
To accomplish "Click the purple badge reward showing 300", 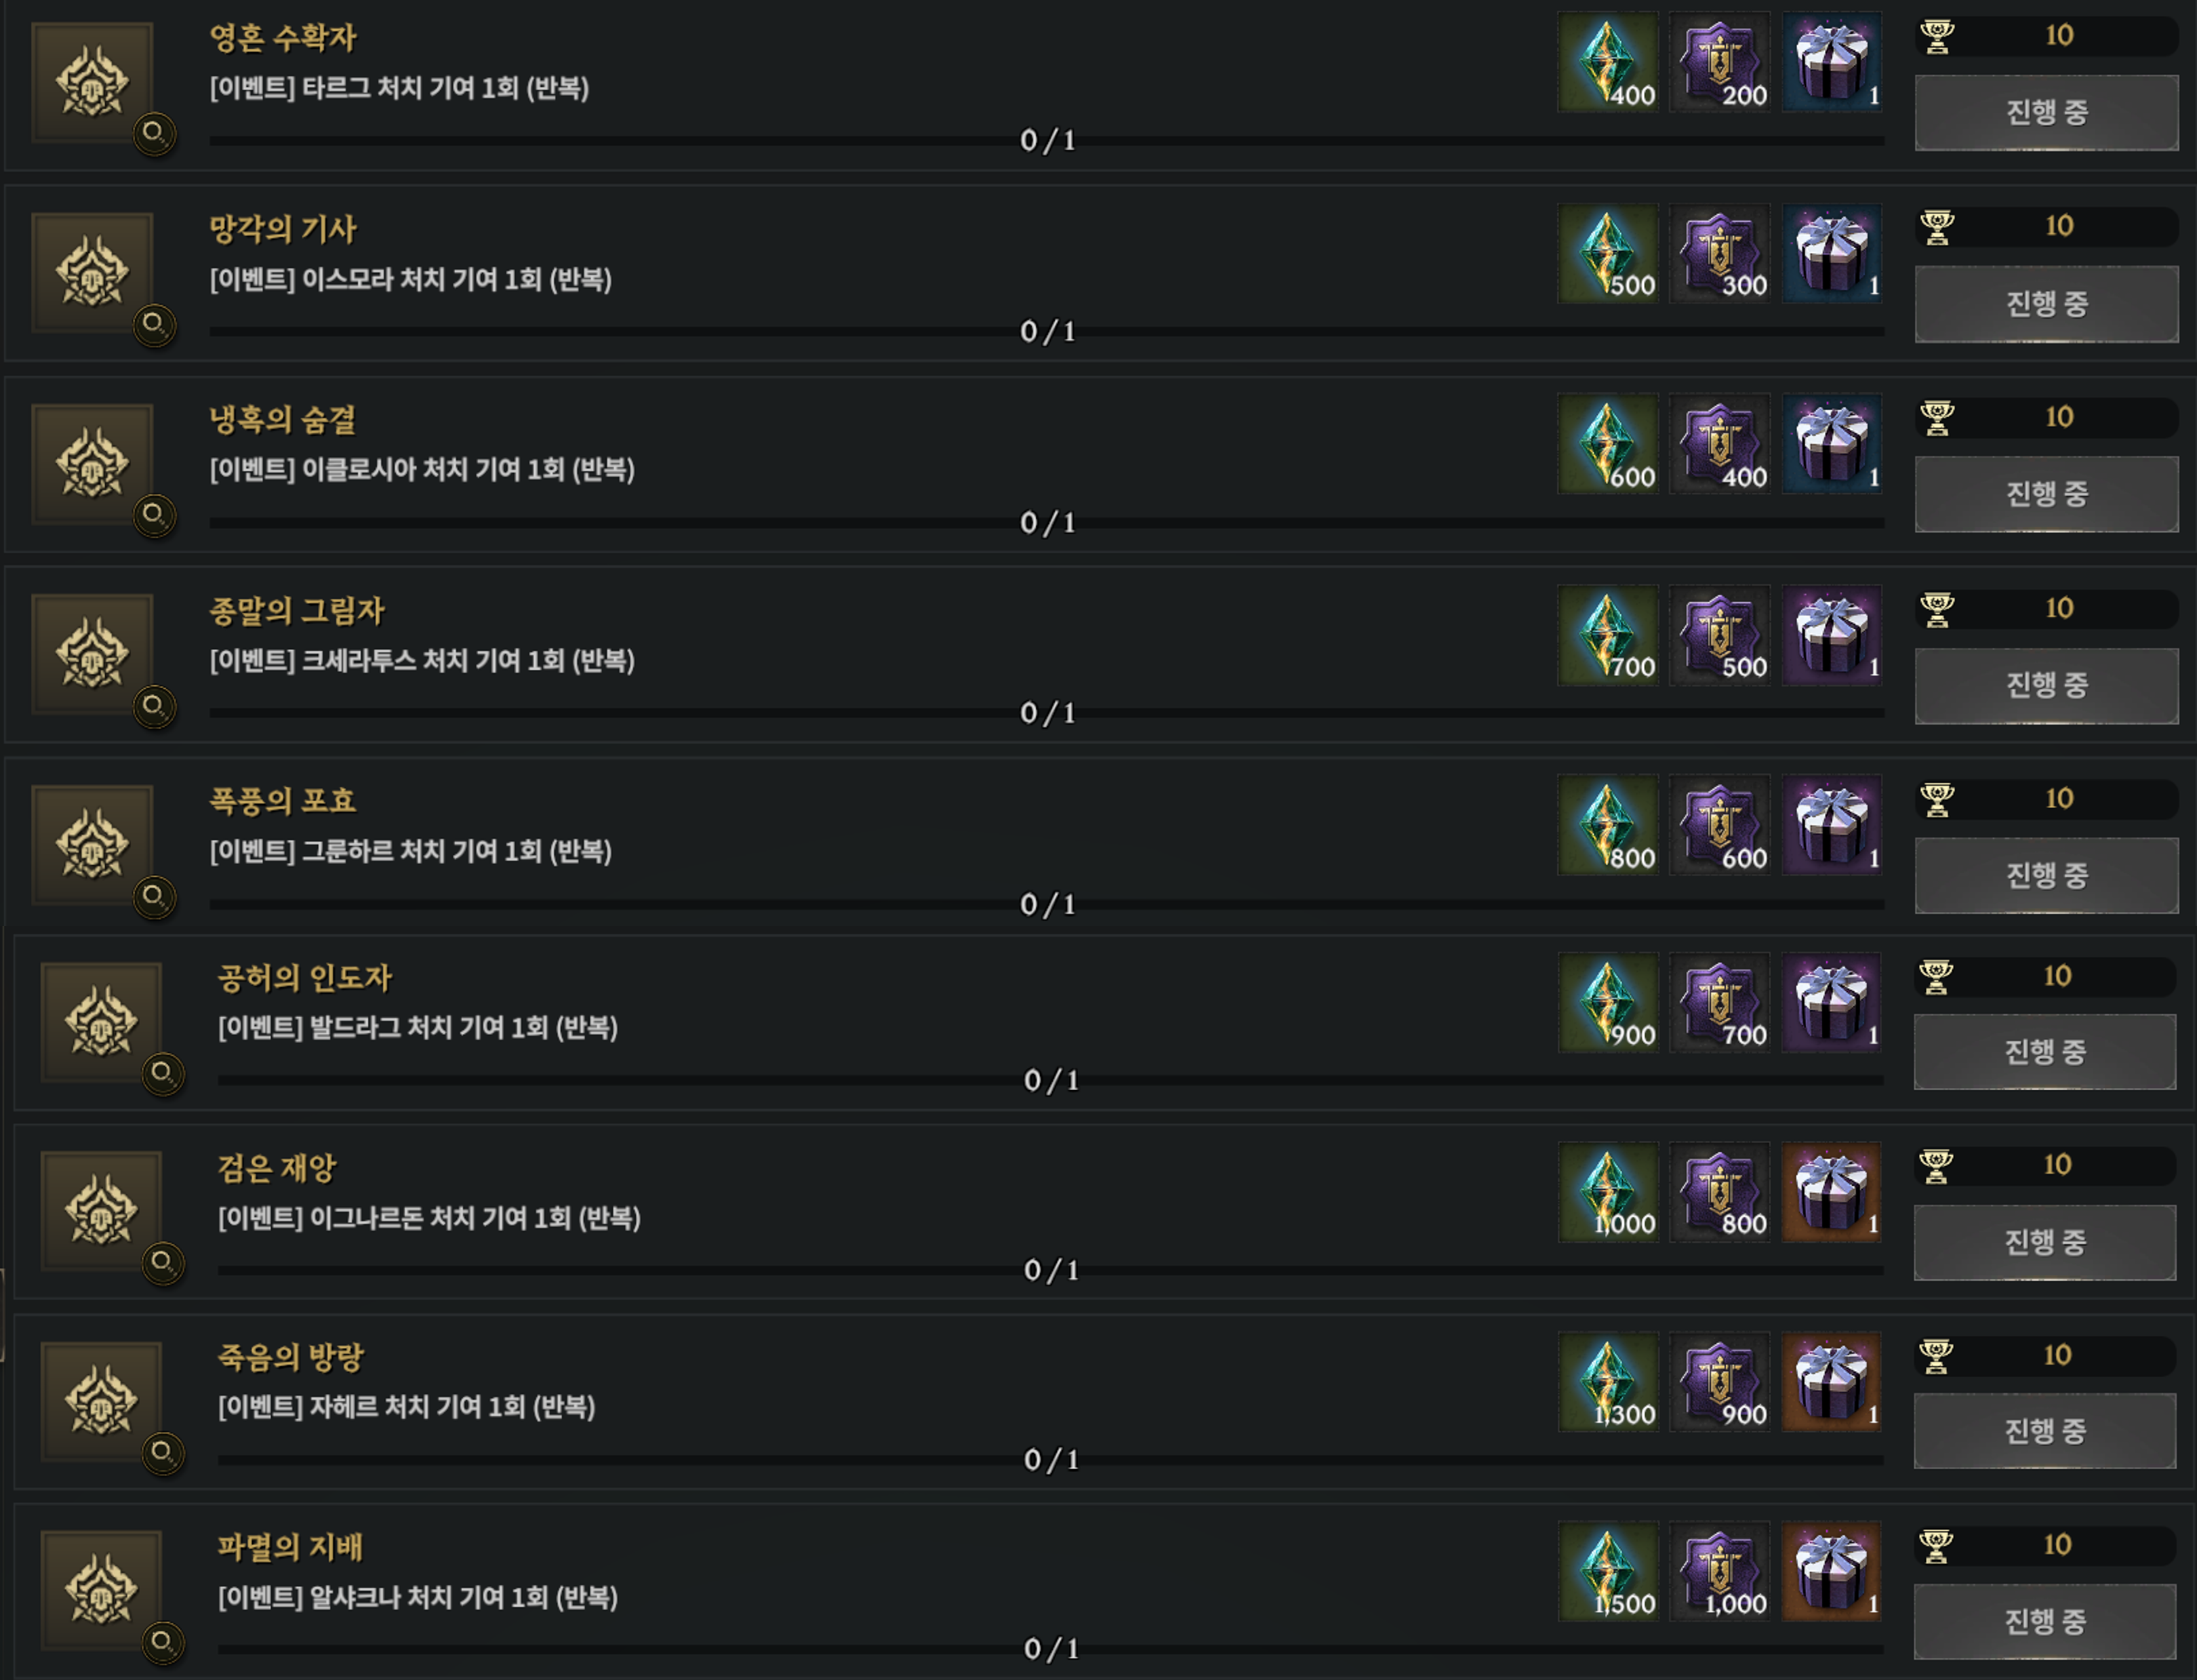I will click(x=1719, y=253).
